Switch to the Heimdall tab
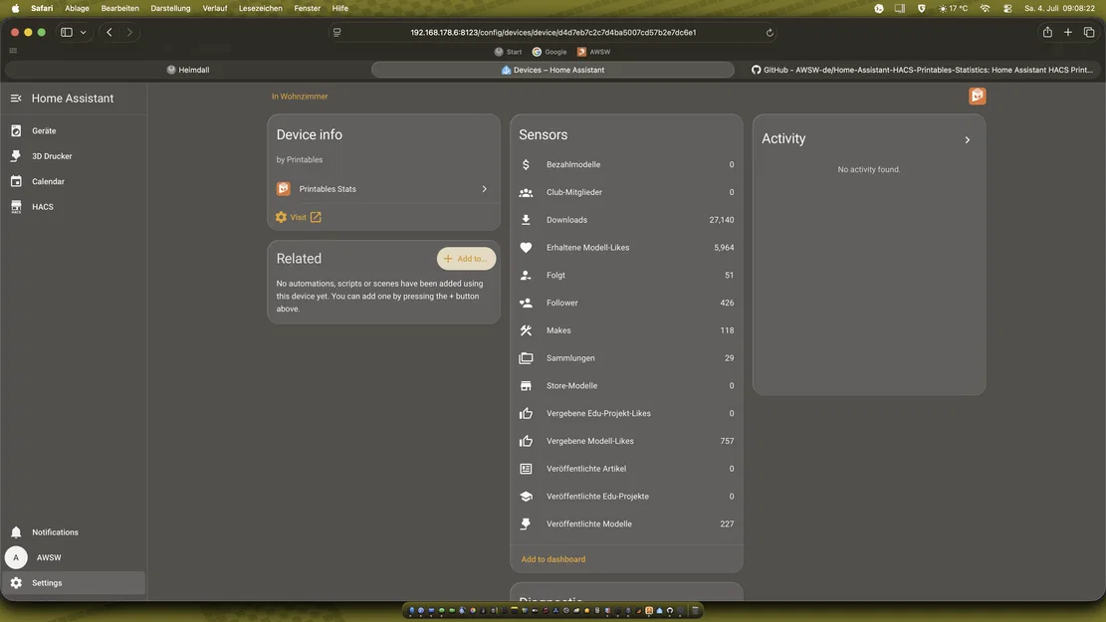Image resolution: width=1106 pixels, height=622 pixels. (187, 70)
